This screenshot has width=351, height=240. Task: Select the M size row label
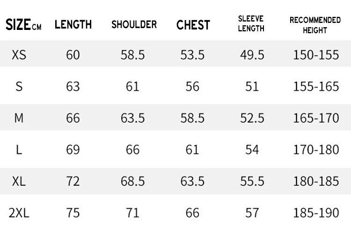coord(19,118)
